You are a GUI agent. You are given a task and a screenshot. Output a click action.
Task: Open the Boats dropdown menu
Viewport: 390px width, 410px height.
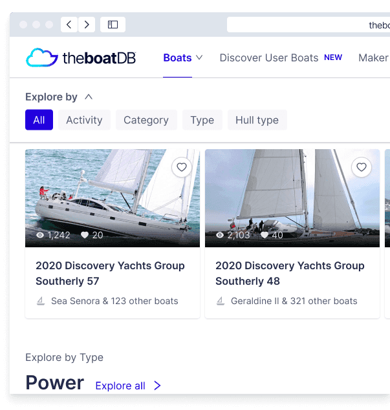[183, 57]
